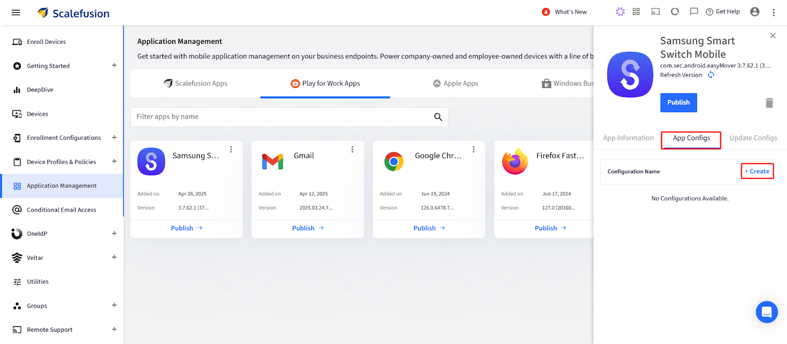Open the blue chat support widget
The image size is (787, 344).
click(x=766, y=312)
